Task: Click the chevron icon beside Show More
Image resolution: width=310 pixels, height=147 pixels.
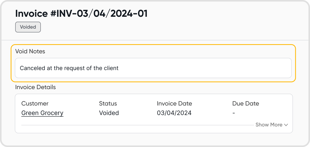Action: coord(286,125)
